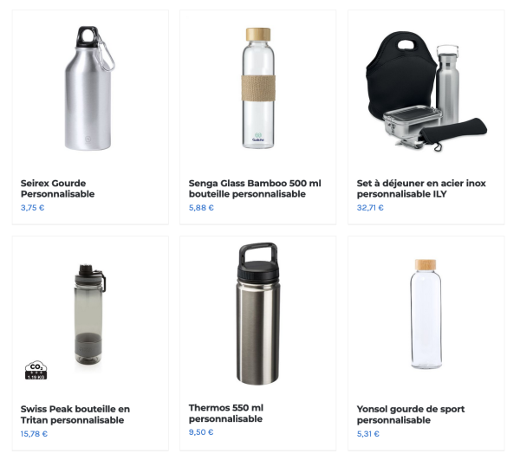The height and width of the screenshot is (460, 520).
Task: Open Senga Glass Bamboo 500 ml title link
Action: (255, 189)
